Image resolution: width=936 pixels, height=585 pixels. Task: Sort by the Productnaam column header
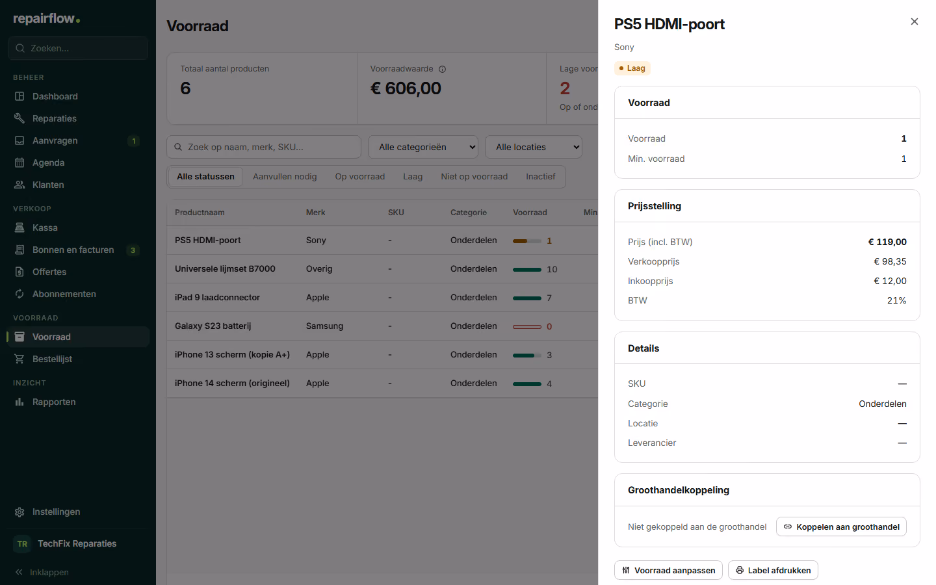pyautogui.click(x=200, y=213)
